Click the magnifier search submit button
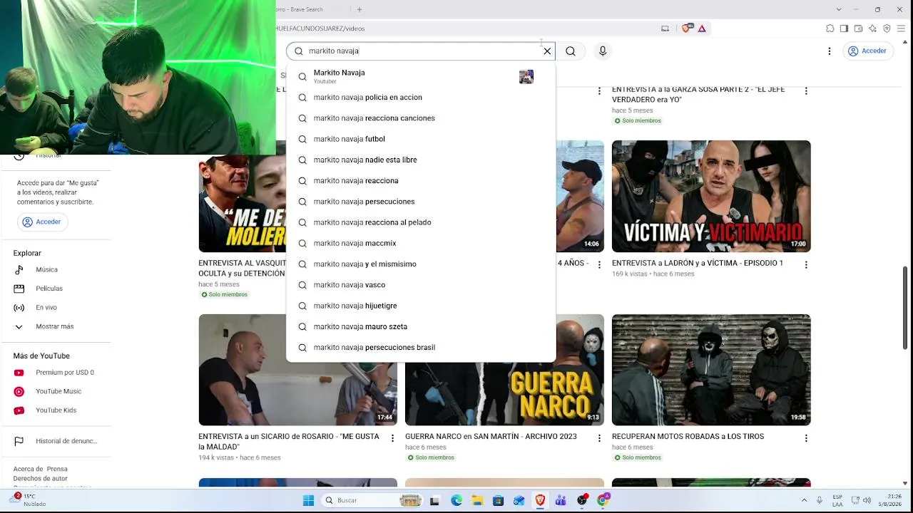Image resolution: width=913 pixels, height=513 pixels. [571, 51]
